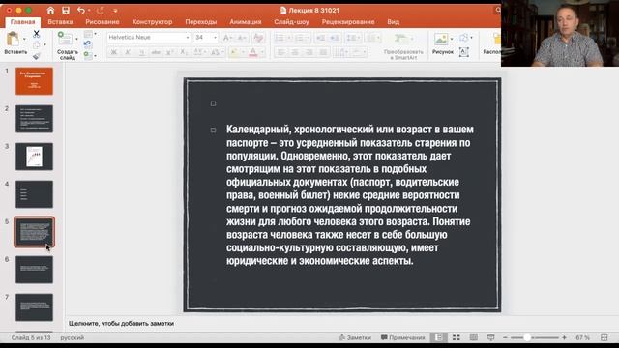Select the Слайд-шоу tab
The height and width of the screenshot is (348, 619).
(291, 22)
